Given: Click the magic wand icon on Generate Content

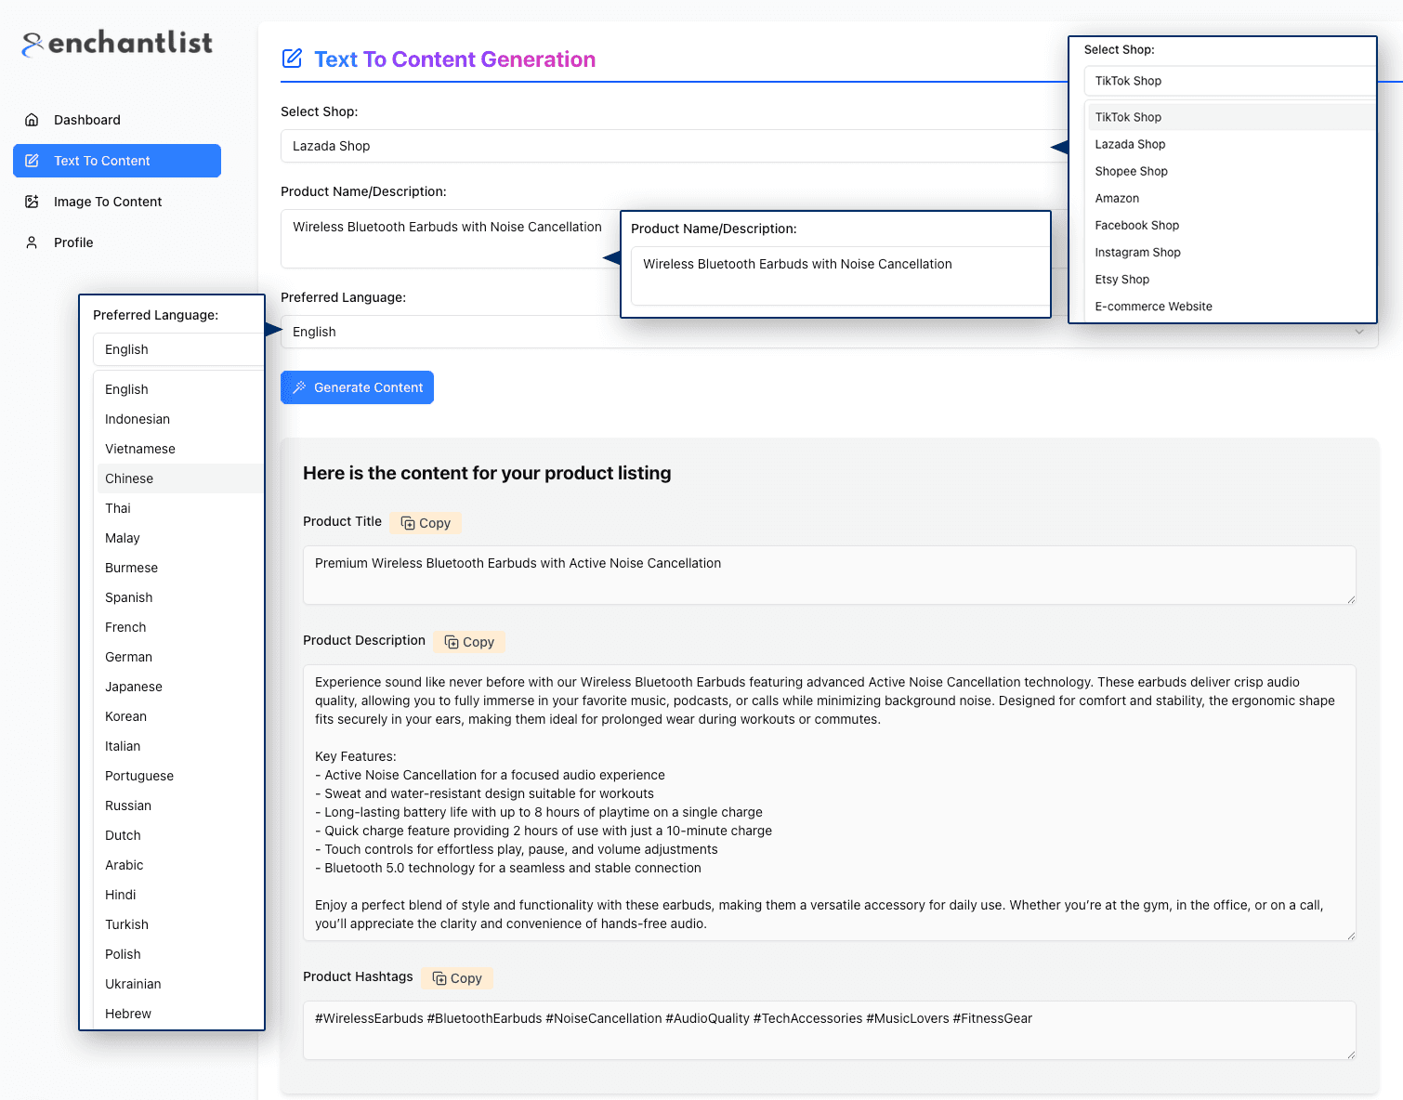Looking at the screenshot, I should tap(298, 387).
